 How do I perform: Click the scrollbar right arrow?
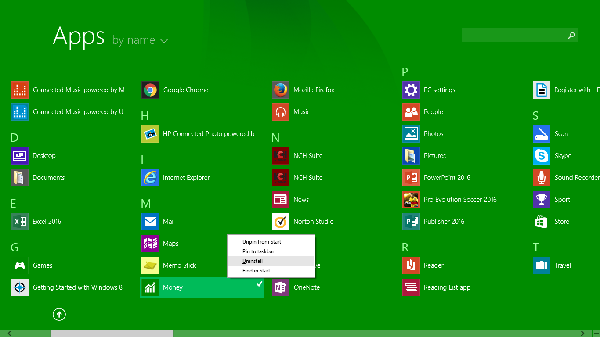coord(583,333)
